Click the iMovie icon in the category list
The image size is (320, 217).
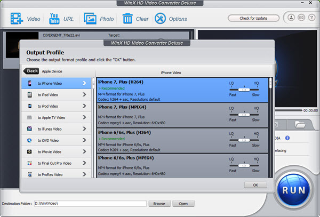point(29,152)
